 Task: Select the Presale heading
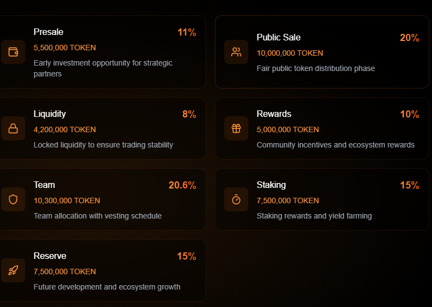(x=48, y=32)
